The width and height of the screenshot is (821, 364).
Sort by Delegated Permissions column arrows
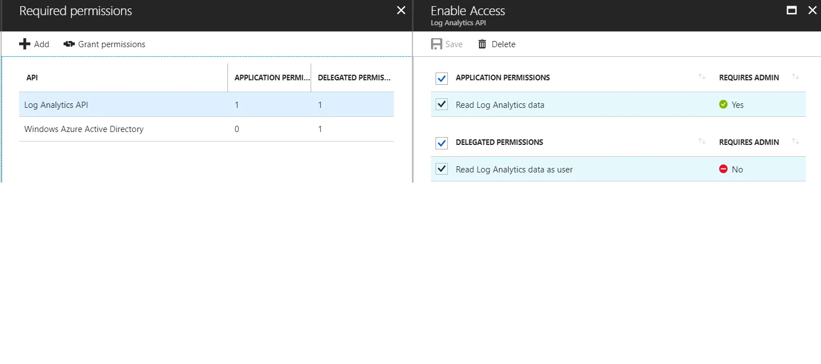click(702, 142)
